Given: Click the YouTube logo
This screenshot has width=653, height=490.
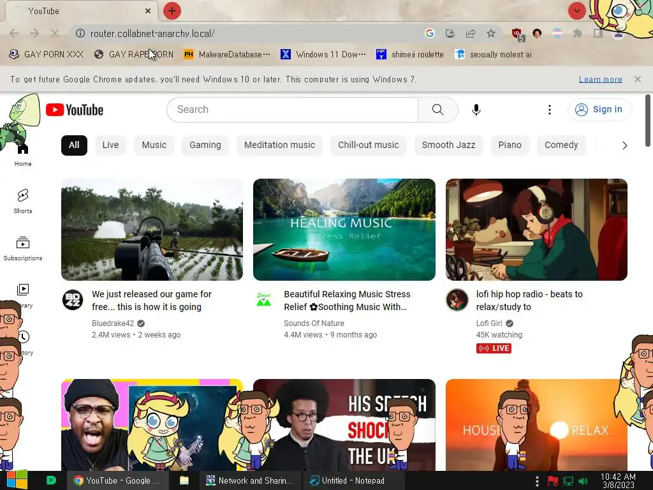Looking at the screenshot, I should (75, 110).
